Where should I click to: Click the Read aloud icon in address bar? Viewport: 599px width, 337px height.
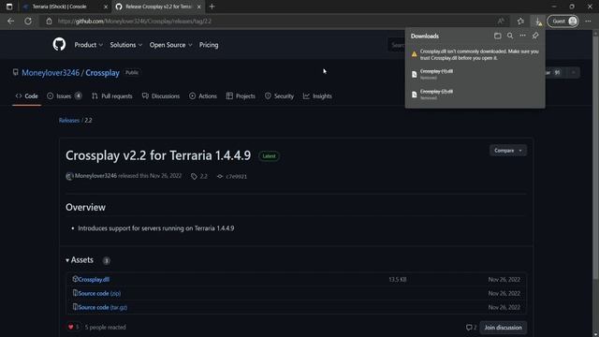(501, 21)
